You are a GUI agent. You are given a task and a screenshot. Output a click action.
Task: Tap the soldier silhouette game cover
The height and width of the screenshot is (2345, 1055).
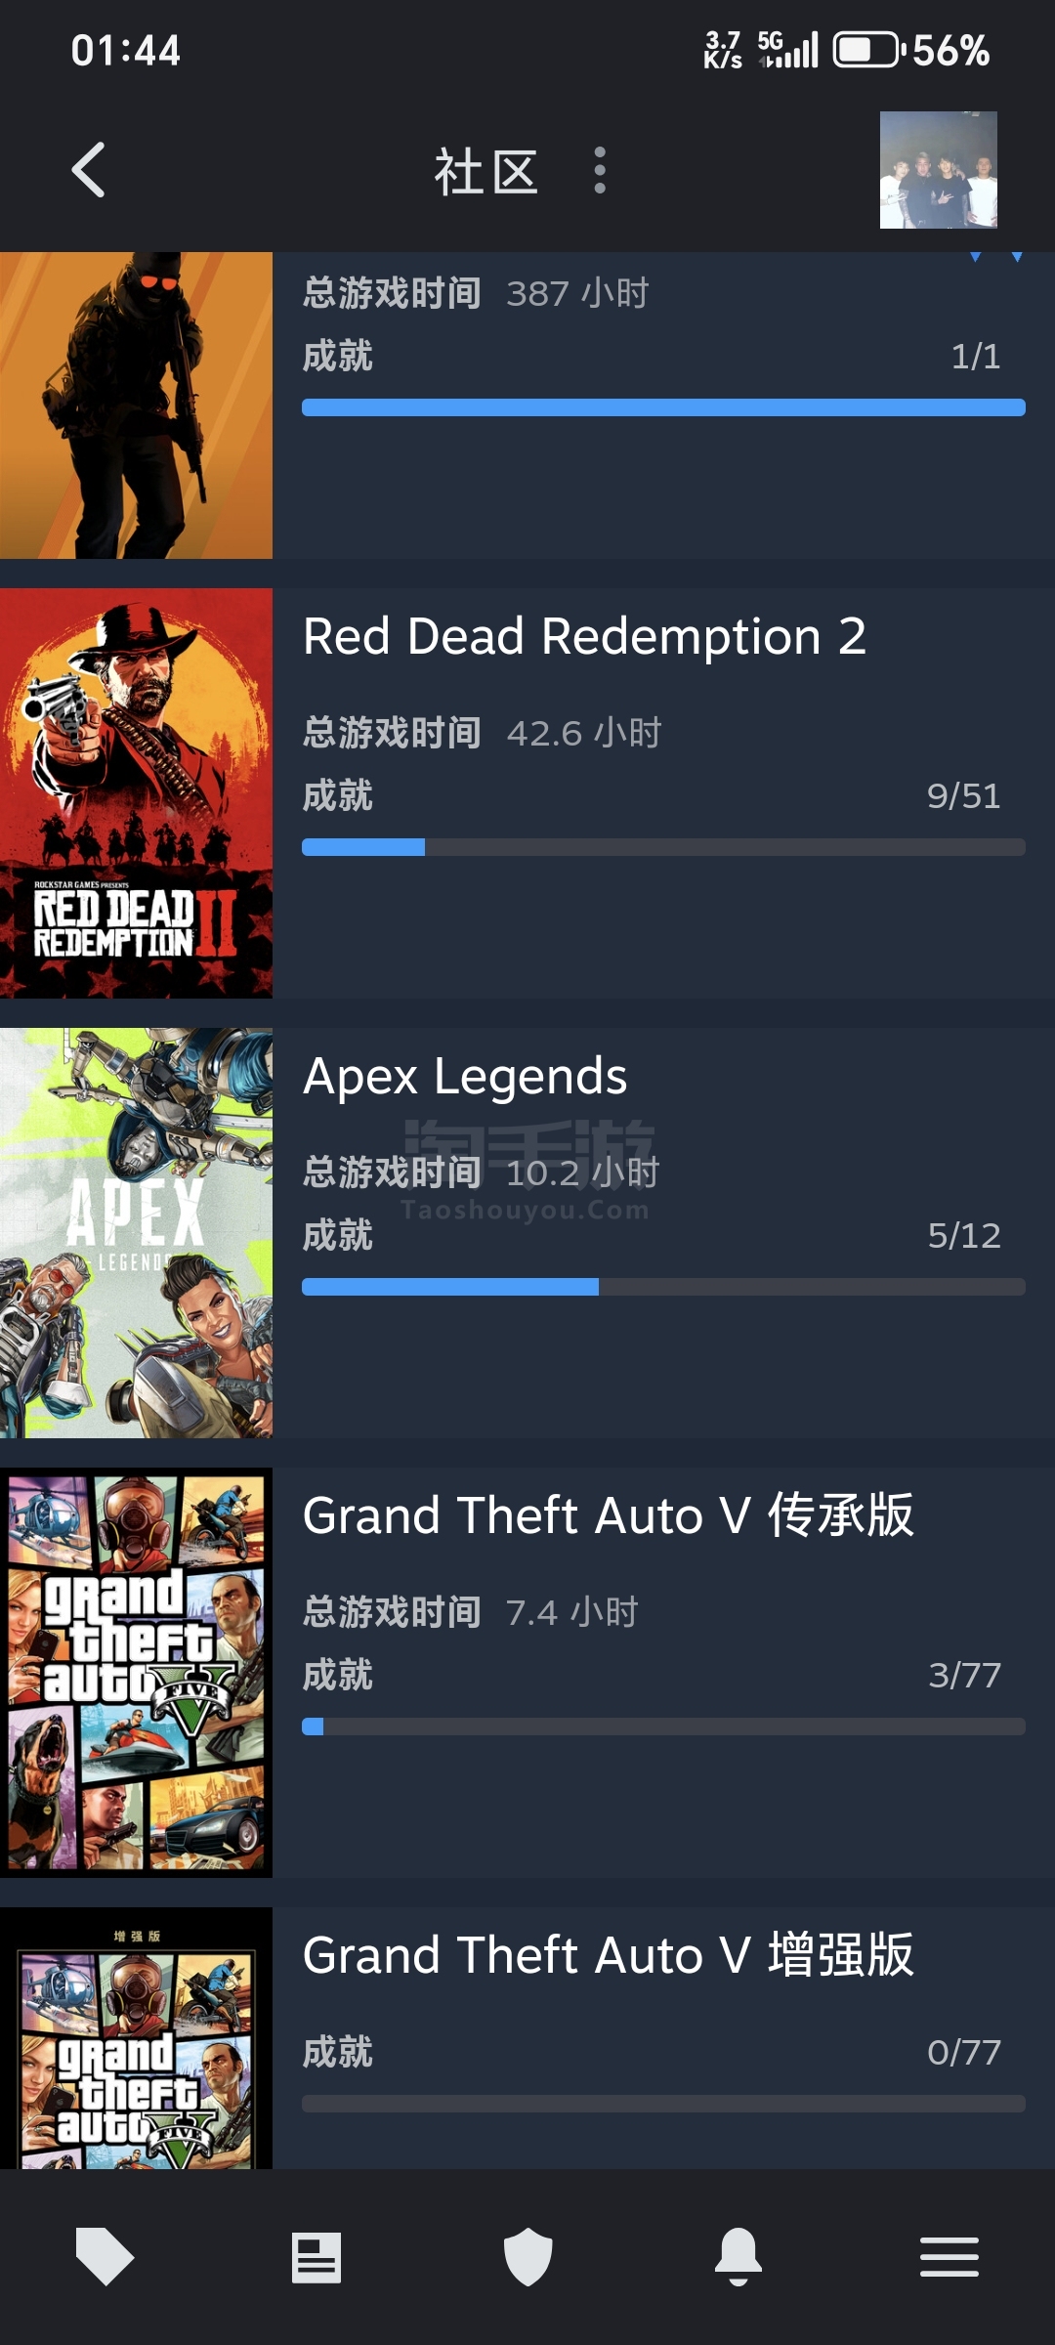(x=136, y=405)
